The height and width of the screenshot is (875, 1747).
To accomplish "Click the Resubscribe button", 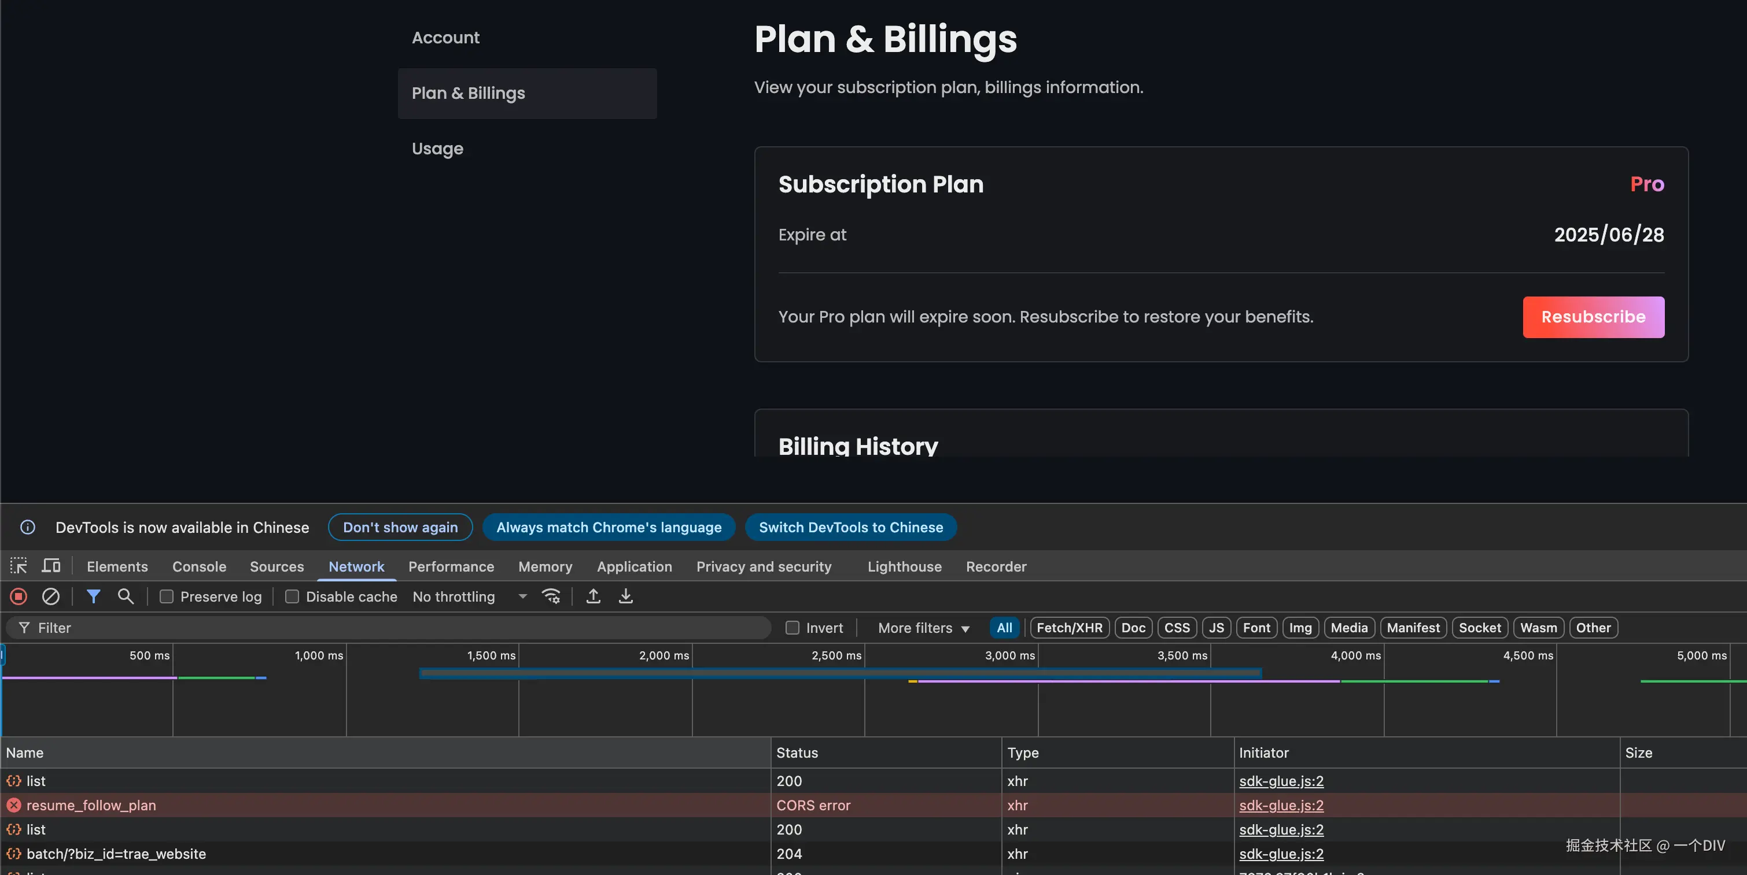I will tap(1593, 317).
